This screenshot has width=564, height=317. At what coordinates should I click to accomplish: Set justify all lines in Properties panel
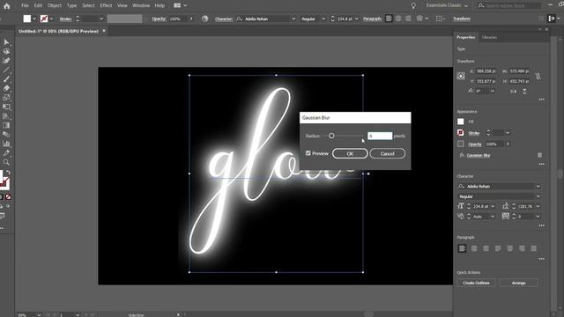533,248
